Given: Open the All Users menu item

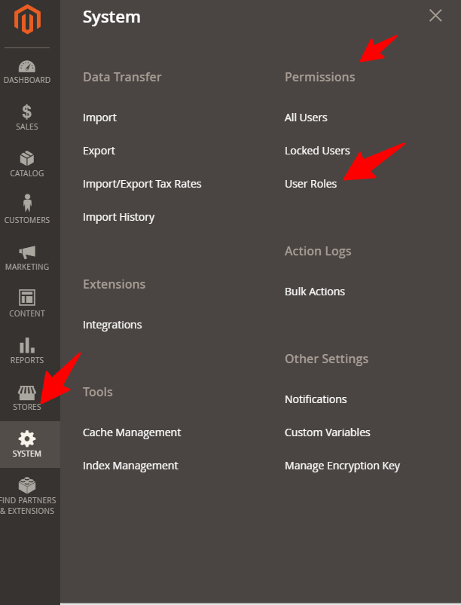Looking at the screenshot, I should [306, 118].
